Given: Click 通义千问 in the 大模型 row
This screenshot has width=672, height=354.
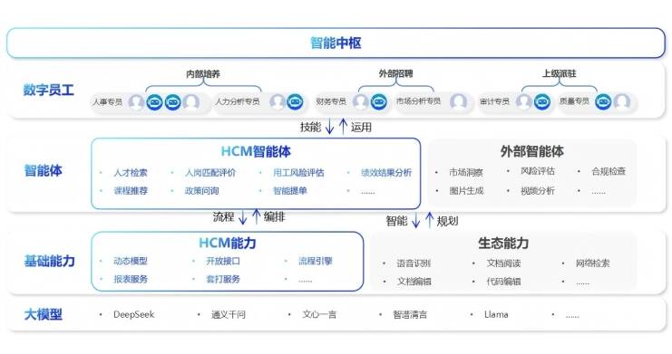Looking at the screenshot, I should (x=229, y=315).
